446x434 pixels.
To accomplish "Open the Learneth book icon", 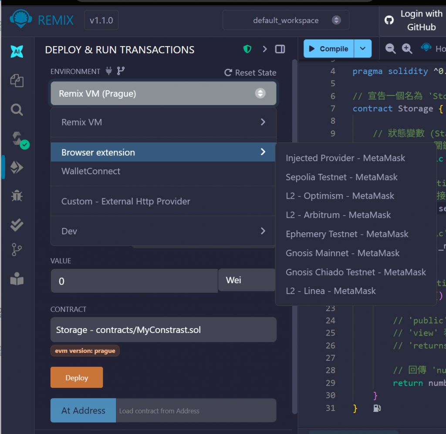I will click(17, 279).
